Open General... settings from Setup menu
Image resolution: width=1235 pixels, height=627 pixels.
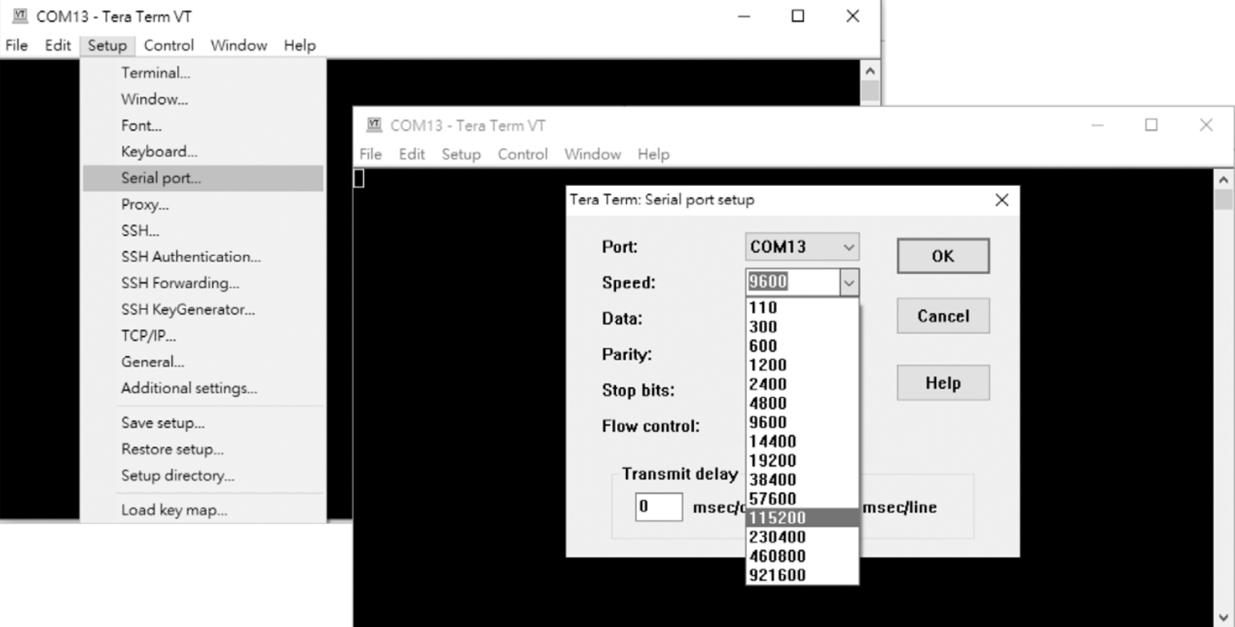coord(204,362)
